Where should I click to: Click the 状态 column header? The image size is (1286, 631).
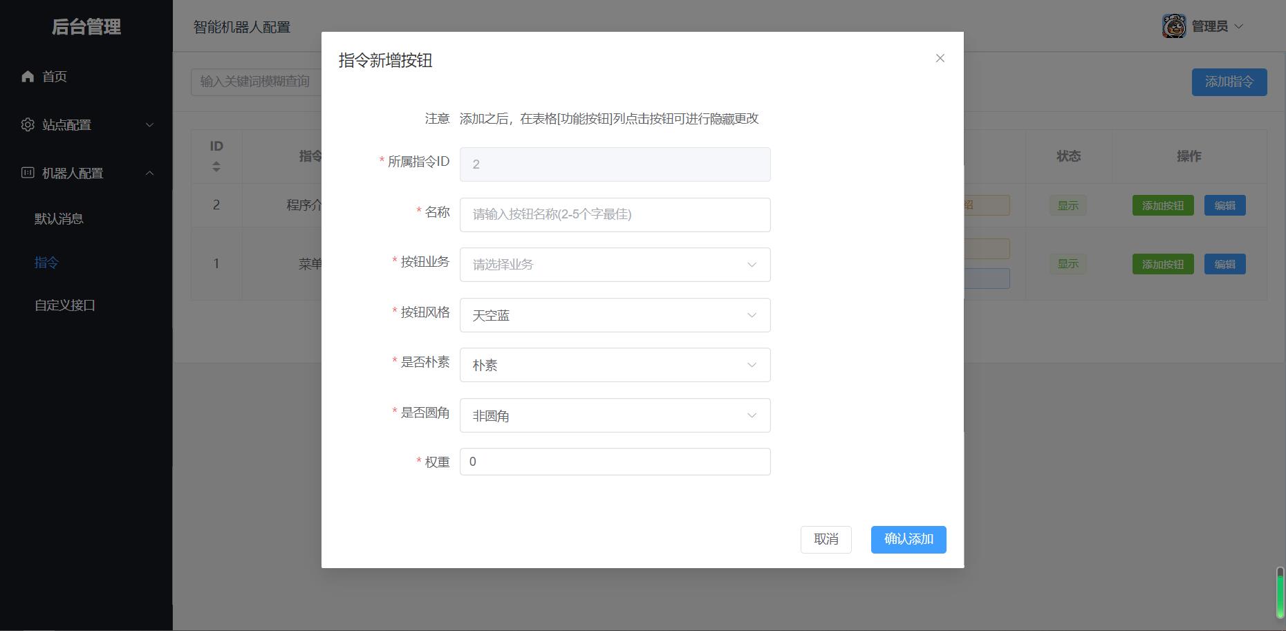(1068, 156)
